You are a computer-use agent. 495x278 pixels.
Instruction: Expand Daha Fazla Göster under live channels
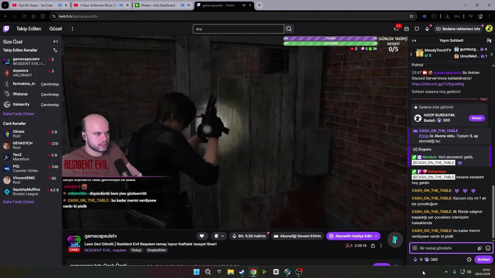coord(19,202)
